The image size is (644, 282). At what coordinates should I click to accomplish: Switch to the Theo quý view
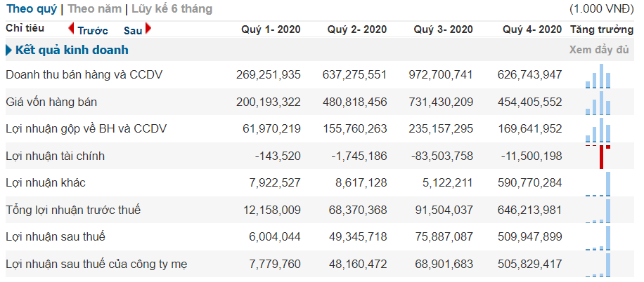point(30,9)
